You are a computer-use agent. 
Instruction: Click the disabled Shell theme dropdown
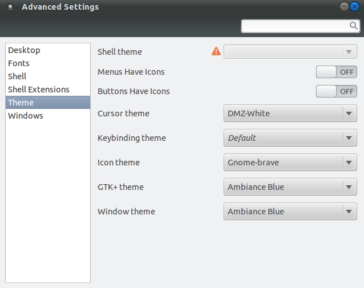coord(290,52)
